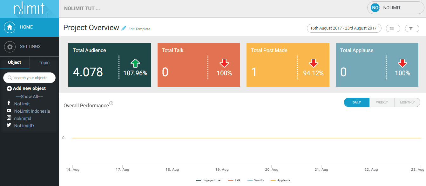Click the 19. Aug axis label
The width and height of the screenshot is (426, 186).
[x=222, y=170]
